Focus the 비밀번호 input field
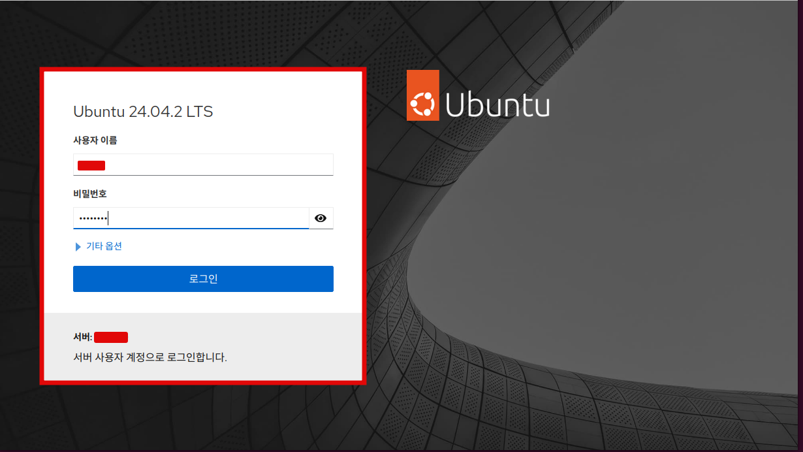 point(191,218)
